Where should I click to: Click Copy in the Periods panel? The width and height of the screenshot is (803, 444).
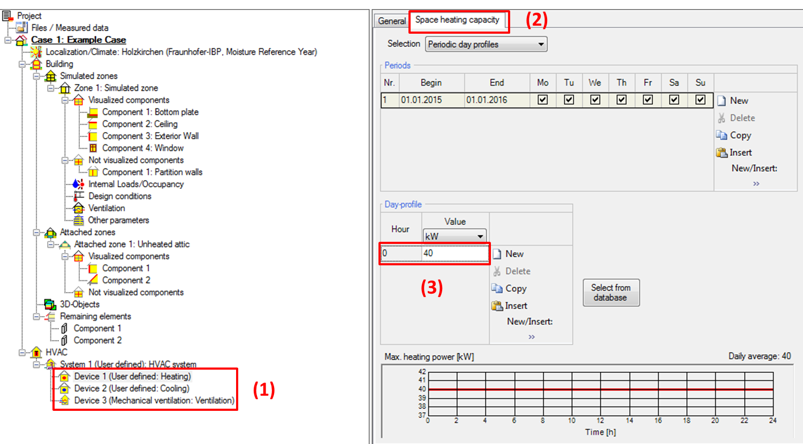[x=734, y=135]
